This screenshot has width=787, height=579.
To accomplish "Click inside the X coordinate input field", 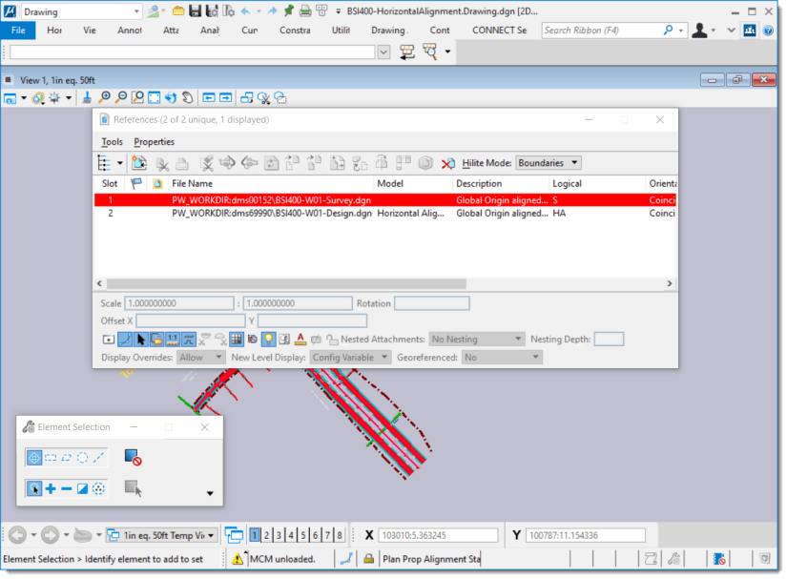I will point(439,534).
